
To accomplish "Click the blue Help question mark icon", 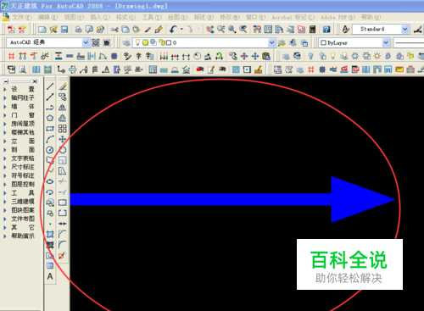I will coord(326,29).
